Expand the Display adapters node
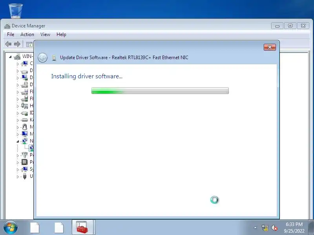This screenshot has height=235, width=314. coord(18,78)
